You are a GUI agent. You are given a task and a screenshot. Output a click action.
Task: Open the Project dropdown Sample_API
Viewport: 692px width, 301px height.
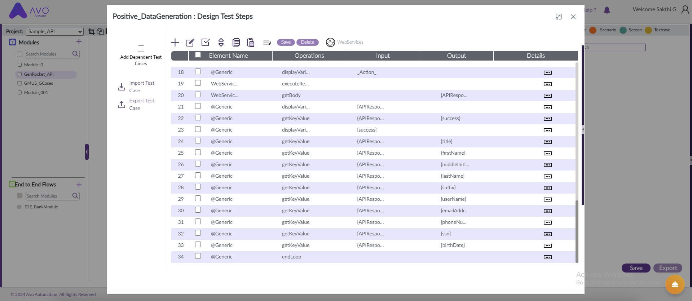tap(55, 31)
